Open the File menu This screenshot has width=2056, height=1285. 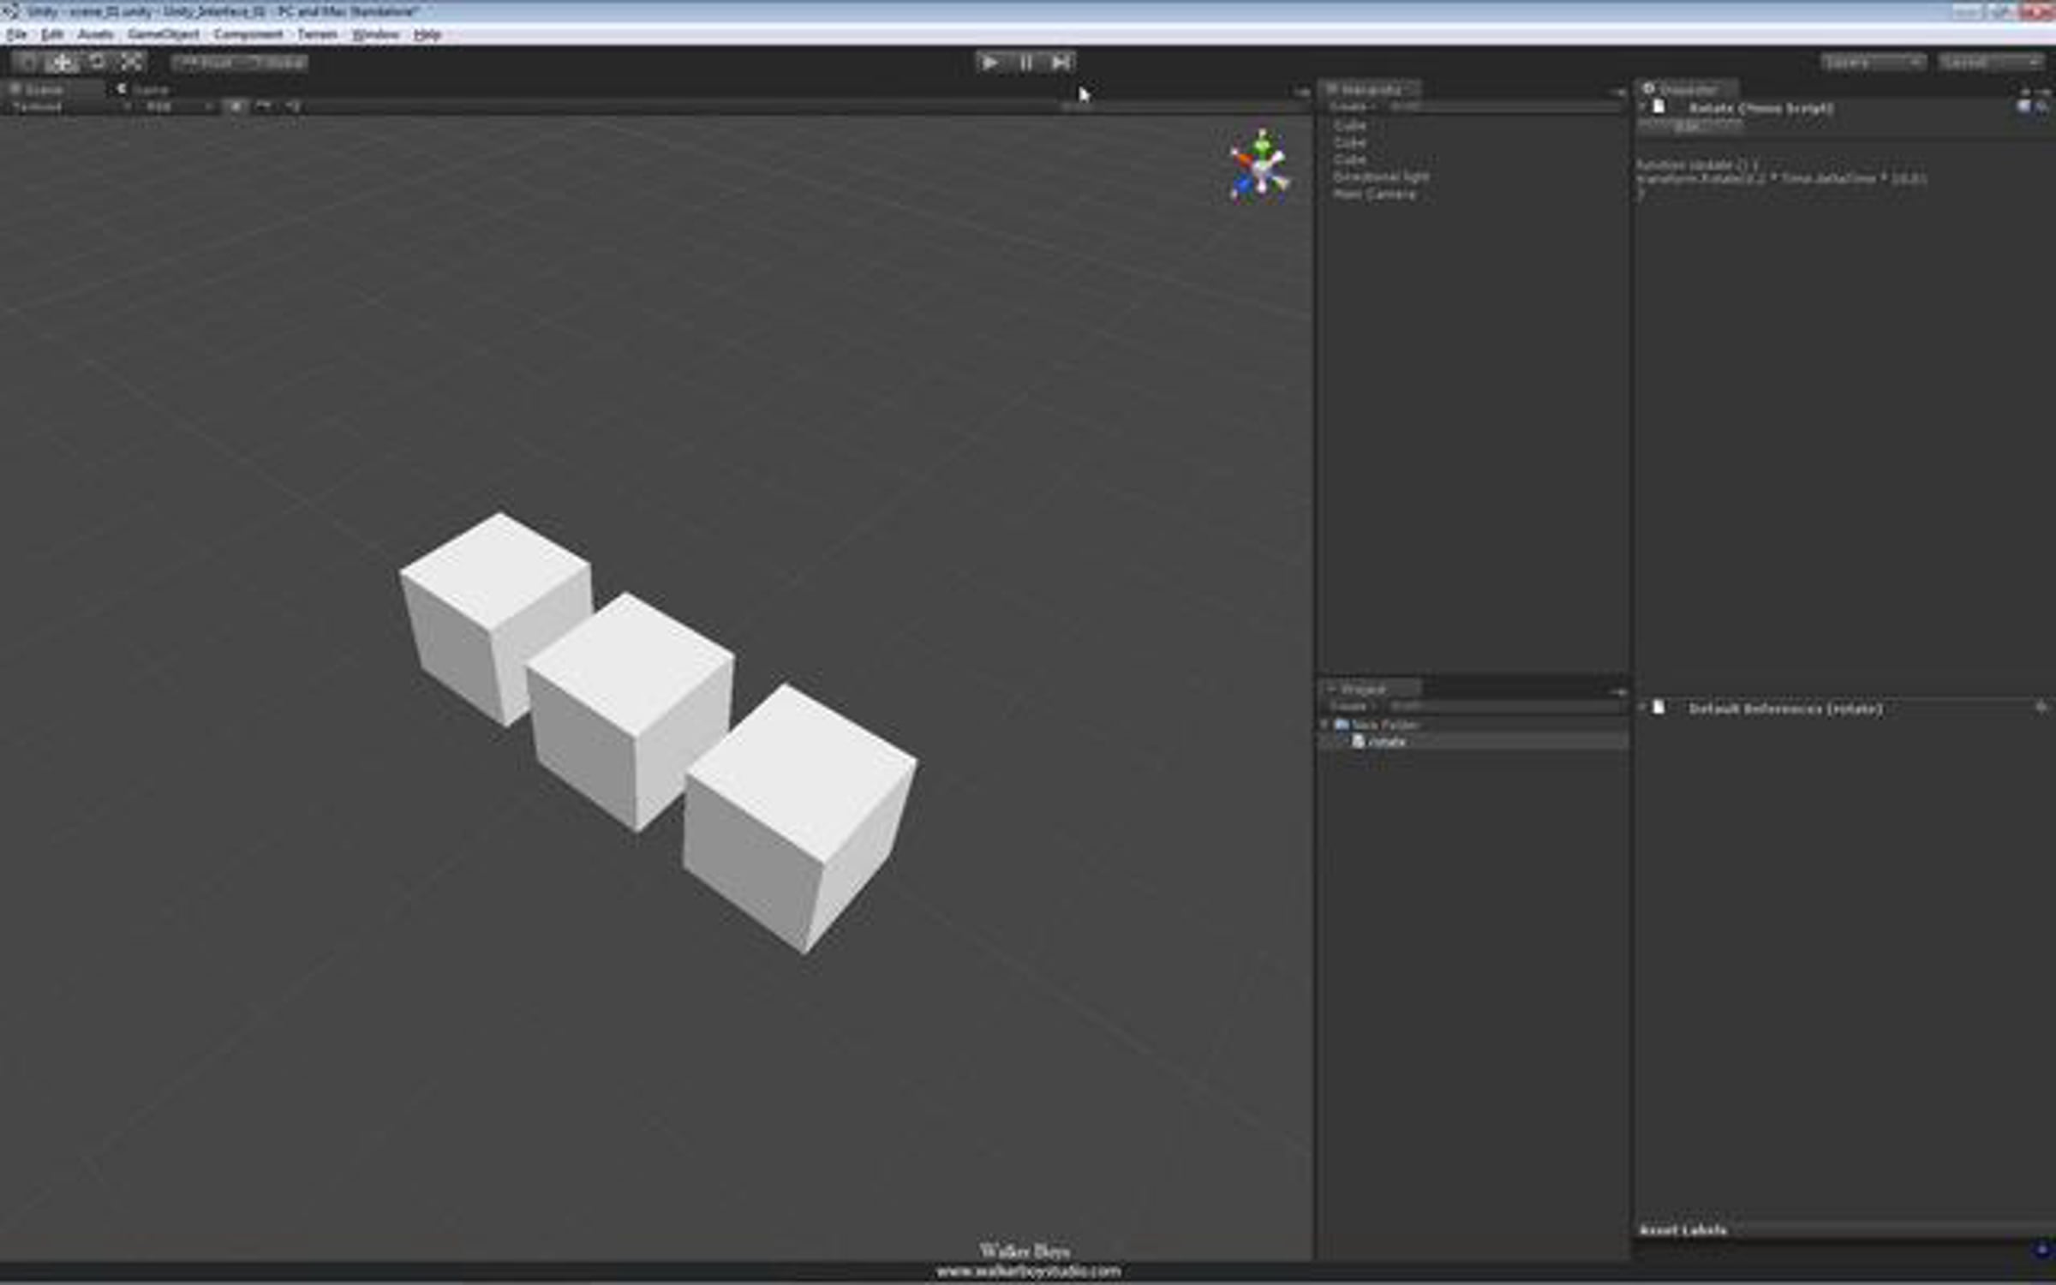tap(16, 34)
